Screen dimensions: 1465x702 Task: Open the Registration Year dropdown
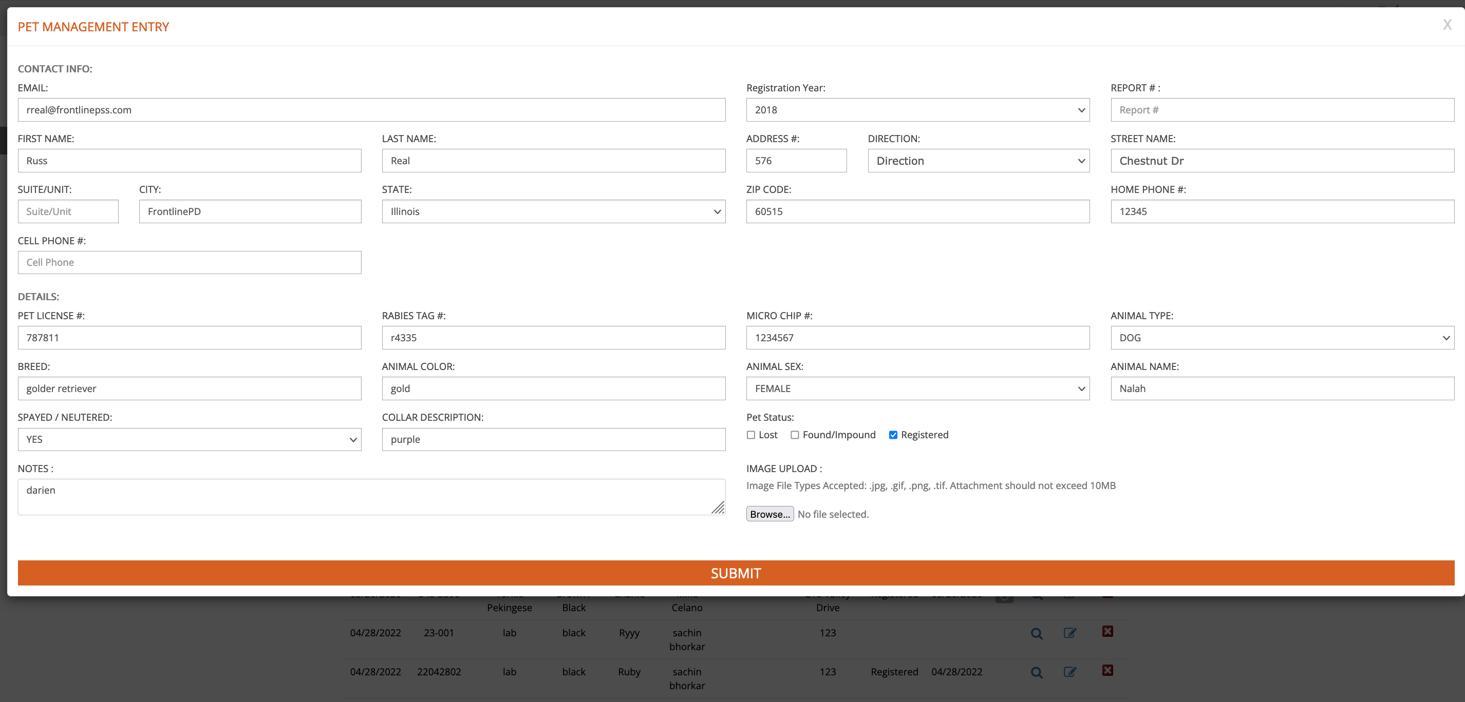click(x=917, y=110)
